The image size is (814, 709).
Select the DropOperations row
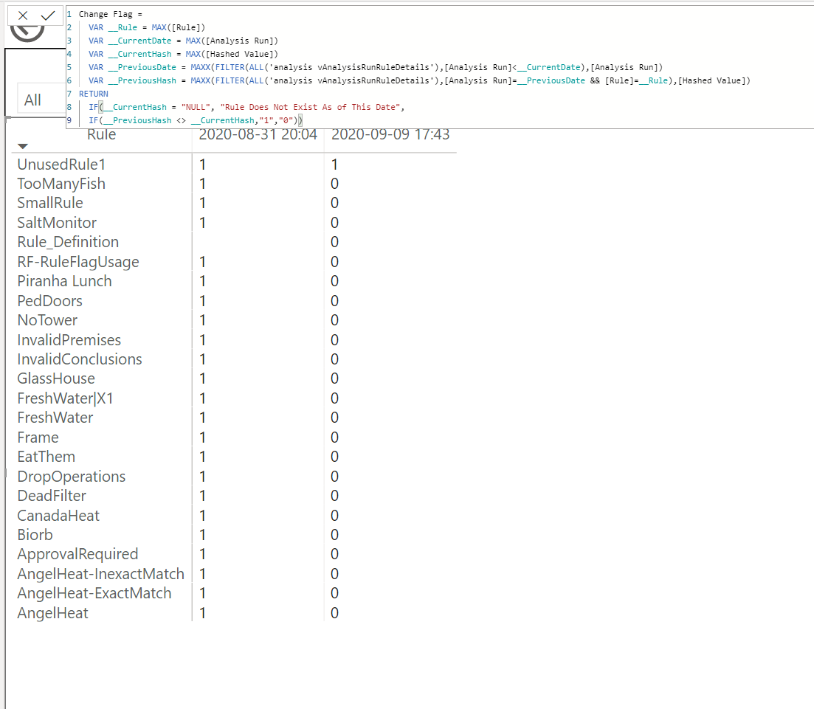[234, 477]
